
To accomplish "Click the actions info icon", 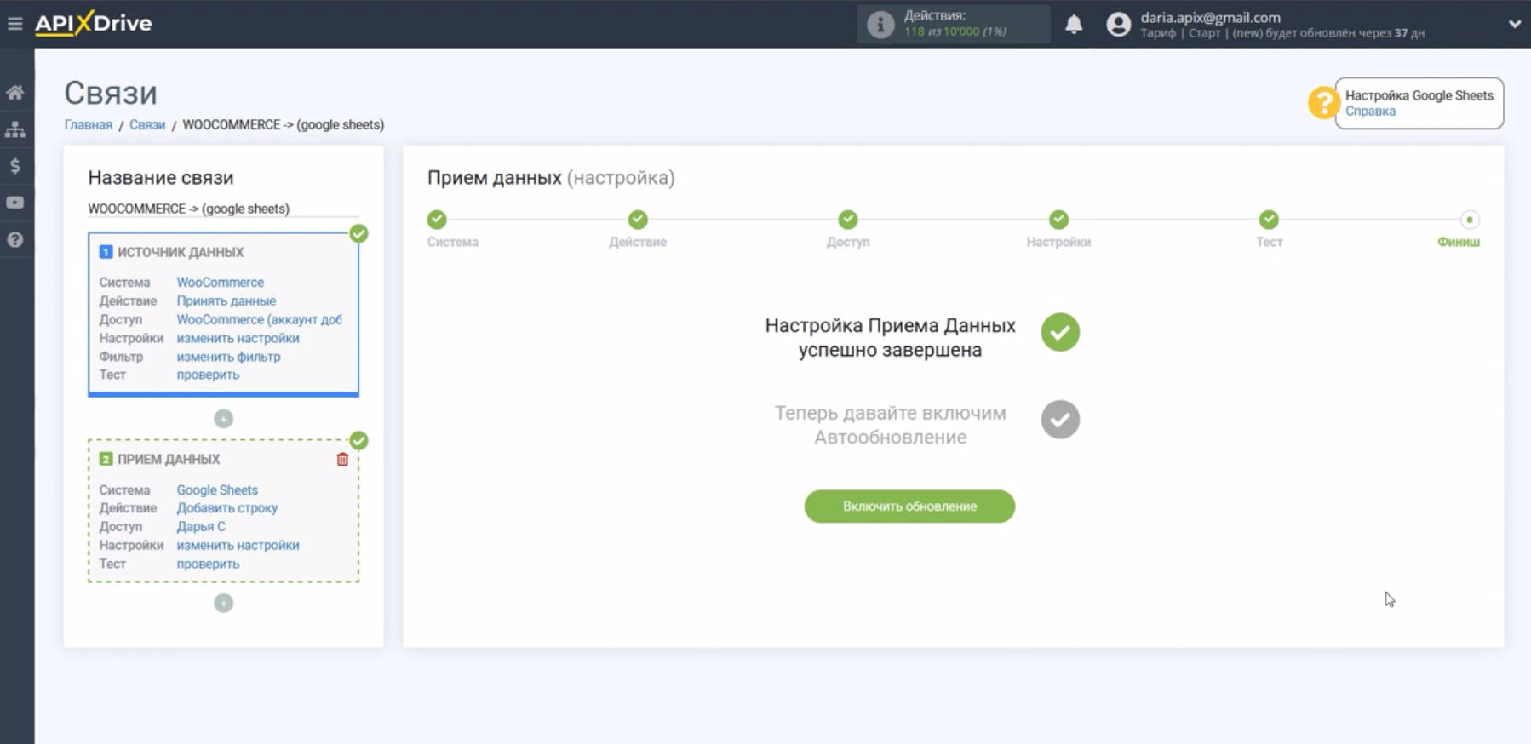I will coord(880,24).
